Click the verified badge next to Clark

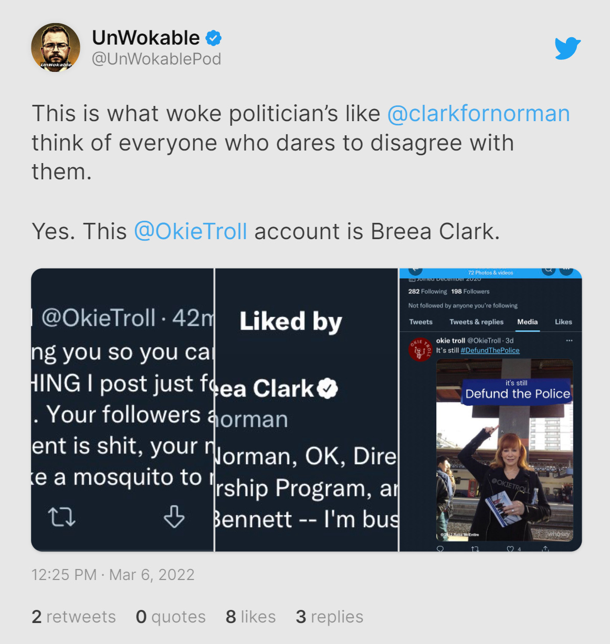328,389
